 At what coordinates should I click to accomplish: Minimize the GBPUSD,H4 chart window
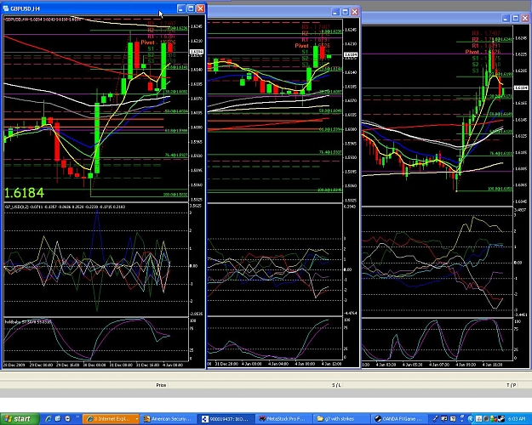[180, 8]
